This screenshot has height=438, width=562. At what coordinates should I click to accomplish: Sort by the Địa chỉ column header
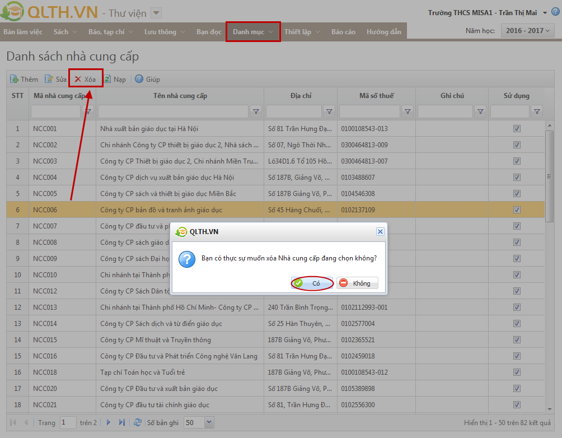[301, 96]
